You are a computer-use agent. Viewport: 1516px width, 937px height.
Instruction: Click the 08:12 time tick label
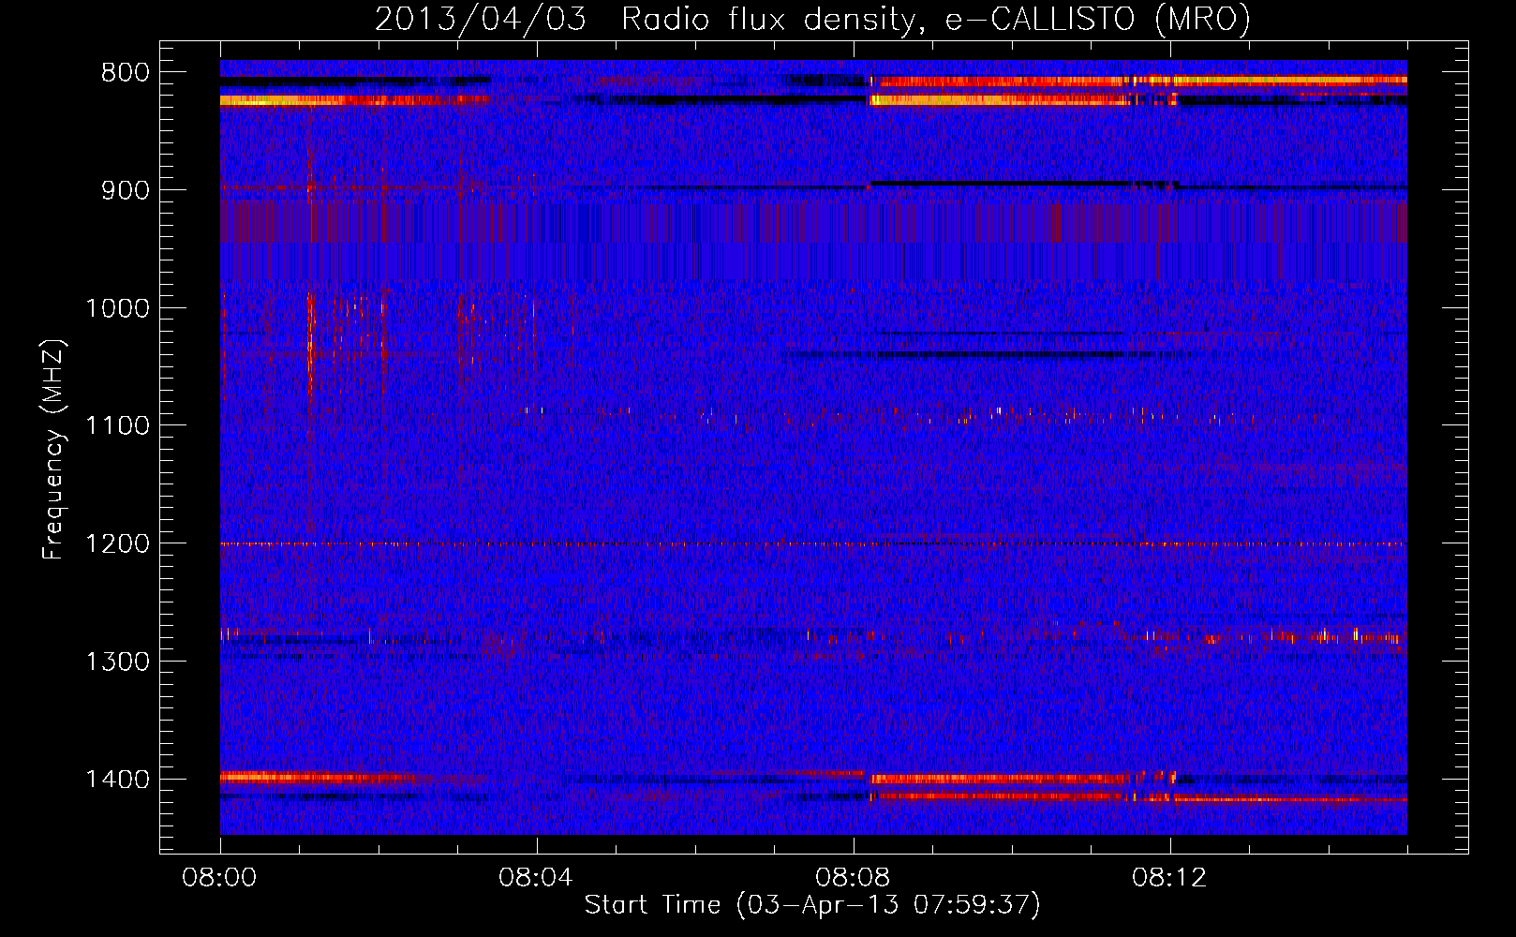[1169, 878]
